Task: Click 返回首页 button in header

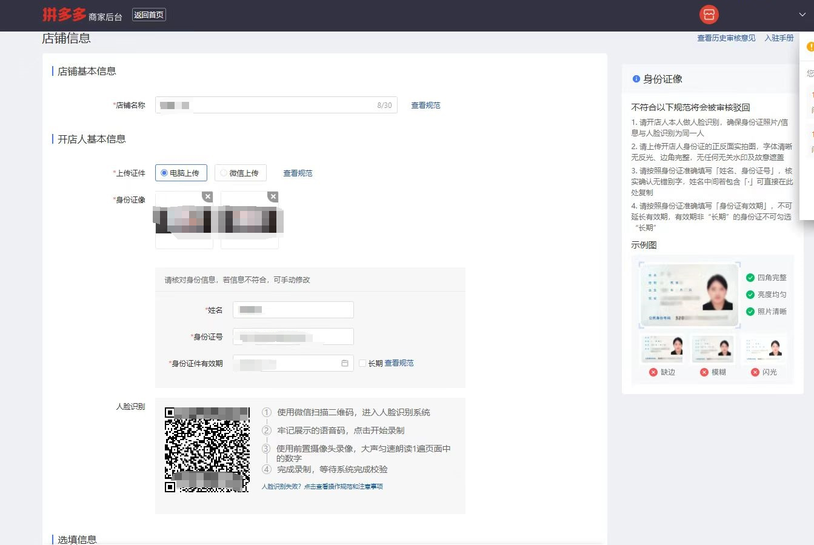Action: 149,15
